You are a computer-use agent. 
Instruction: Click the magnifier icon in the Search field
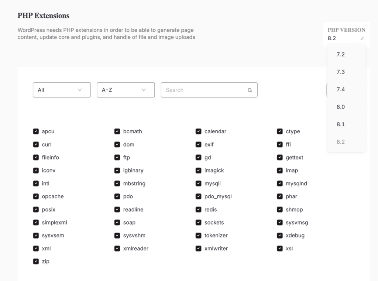pyautogui.click(x=250, y=90)
